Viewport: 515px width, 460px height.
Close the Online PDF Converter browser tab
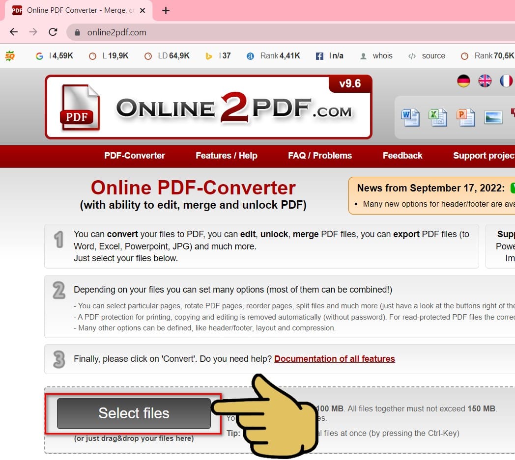[142, 10]
